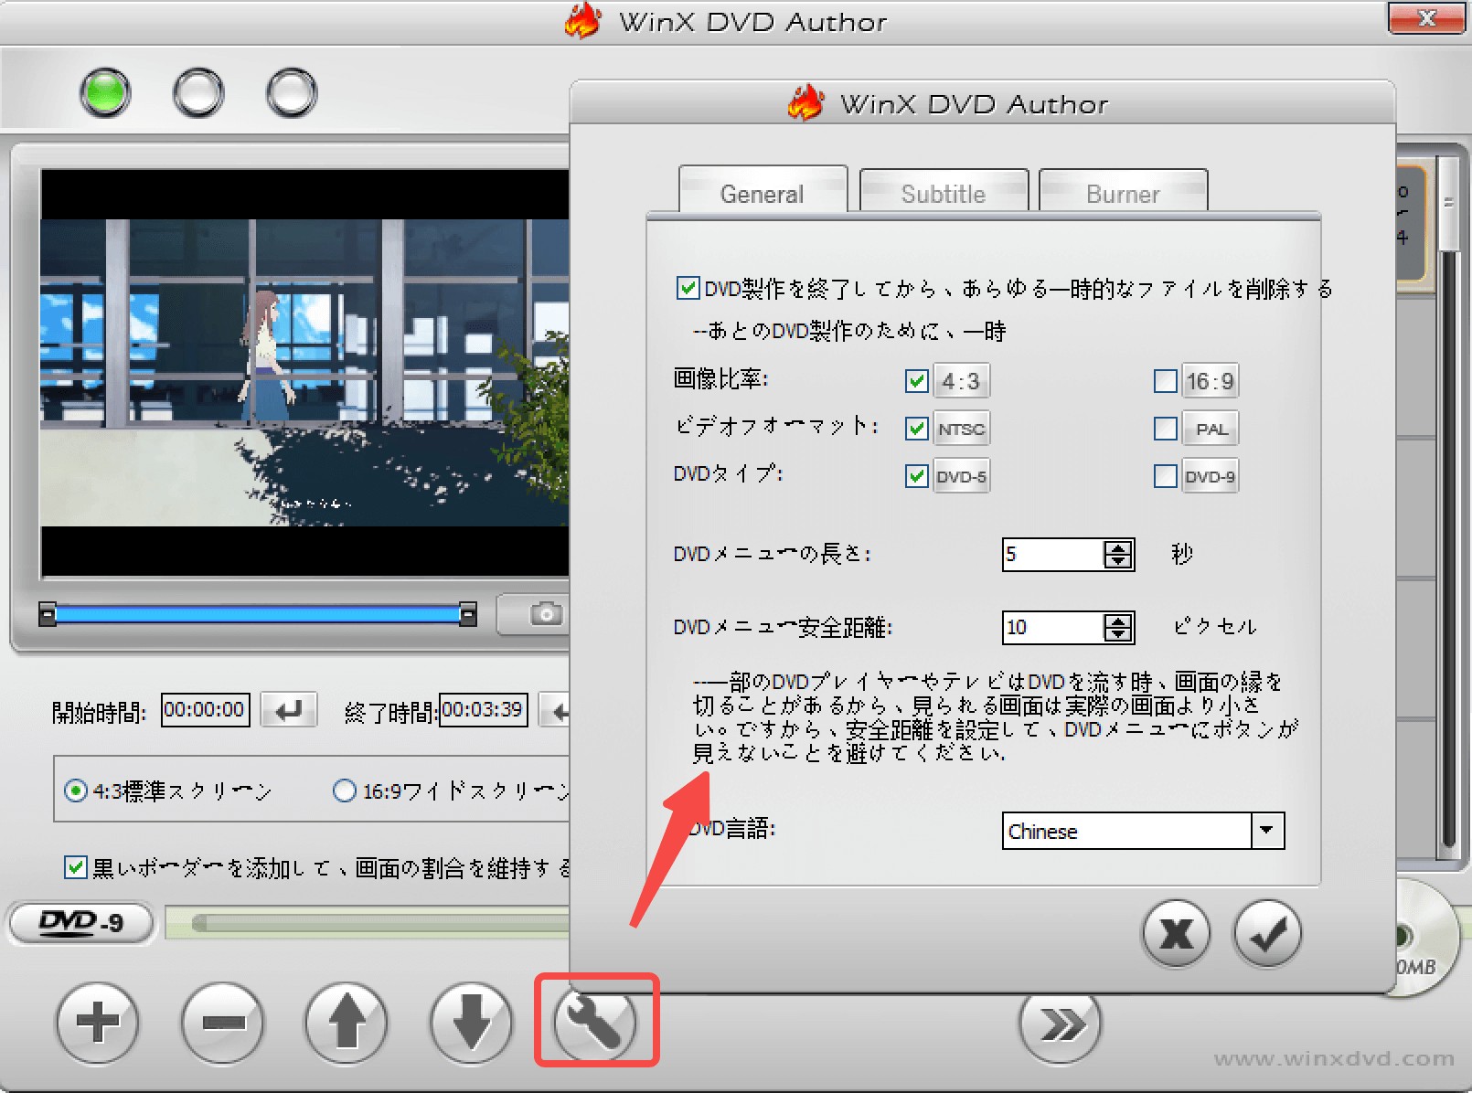Click the DVD menu length field
This screenshot has height=1093, width=1472.
(1053, 554)
